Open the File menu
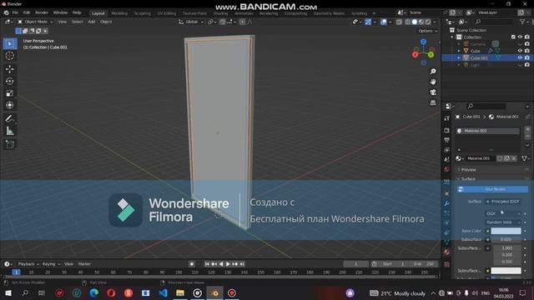 click(x=15, y=12)
